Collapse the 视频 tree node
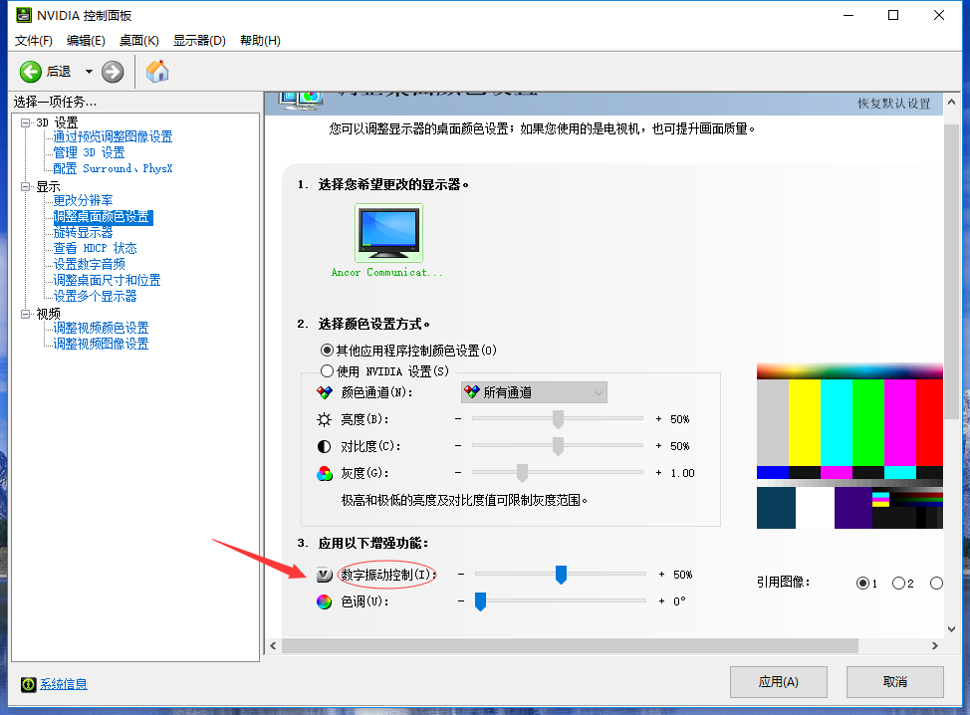This screenshot has height=715, width=970. pyautogui.click(x=25, y=314)
